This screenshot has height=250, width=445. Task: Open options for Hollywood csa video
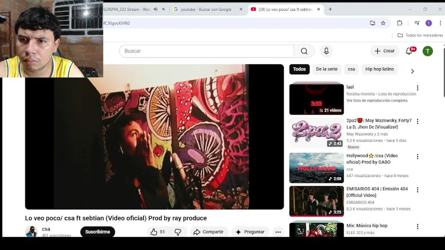pos(418,157)
